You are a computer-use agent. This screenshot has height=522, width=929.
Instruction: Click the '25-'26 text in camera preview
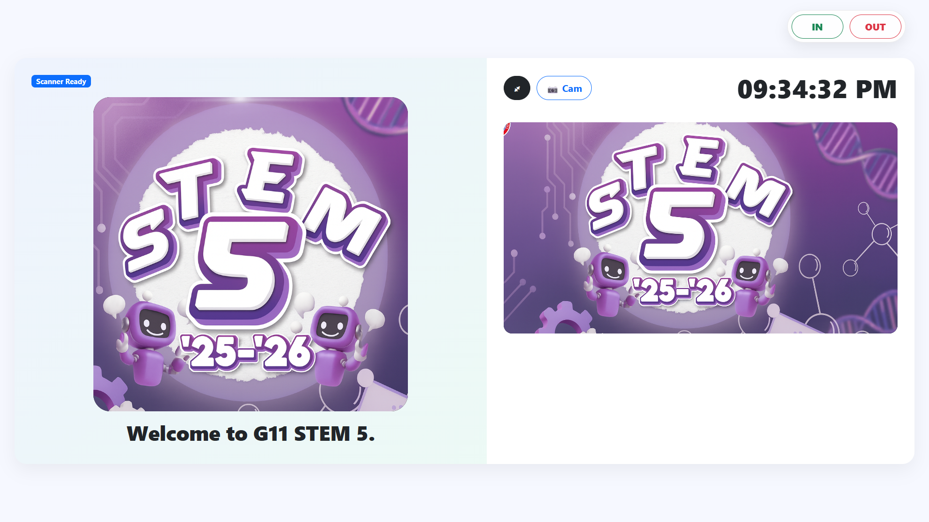pyautogui.click(x=684, y=291)
